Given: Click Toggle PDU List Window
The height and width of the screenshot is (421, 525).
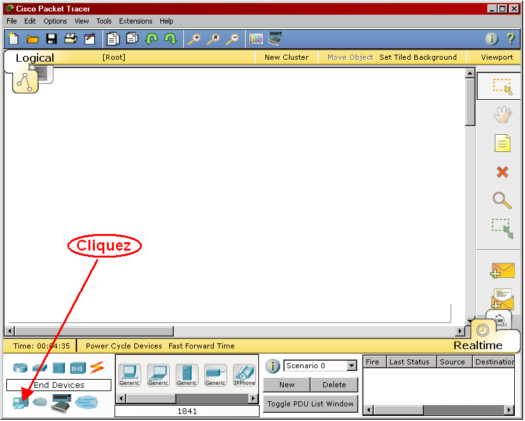Looking at the screenshot, I should [x=311, y=404].
